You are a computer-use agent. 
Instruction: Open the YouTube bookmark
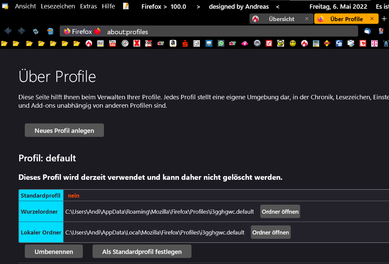point(112,43)
